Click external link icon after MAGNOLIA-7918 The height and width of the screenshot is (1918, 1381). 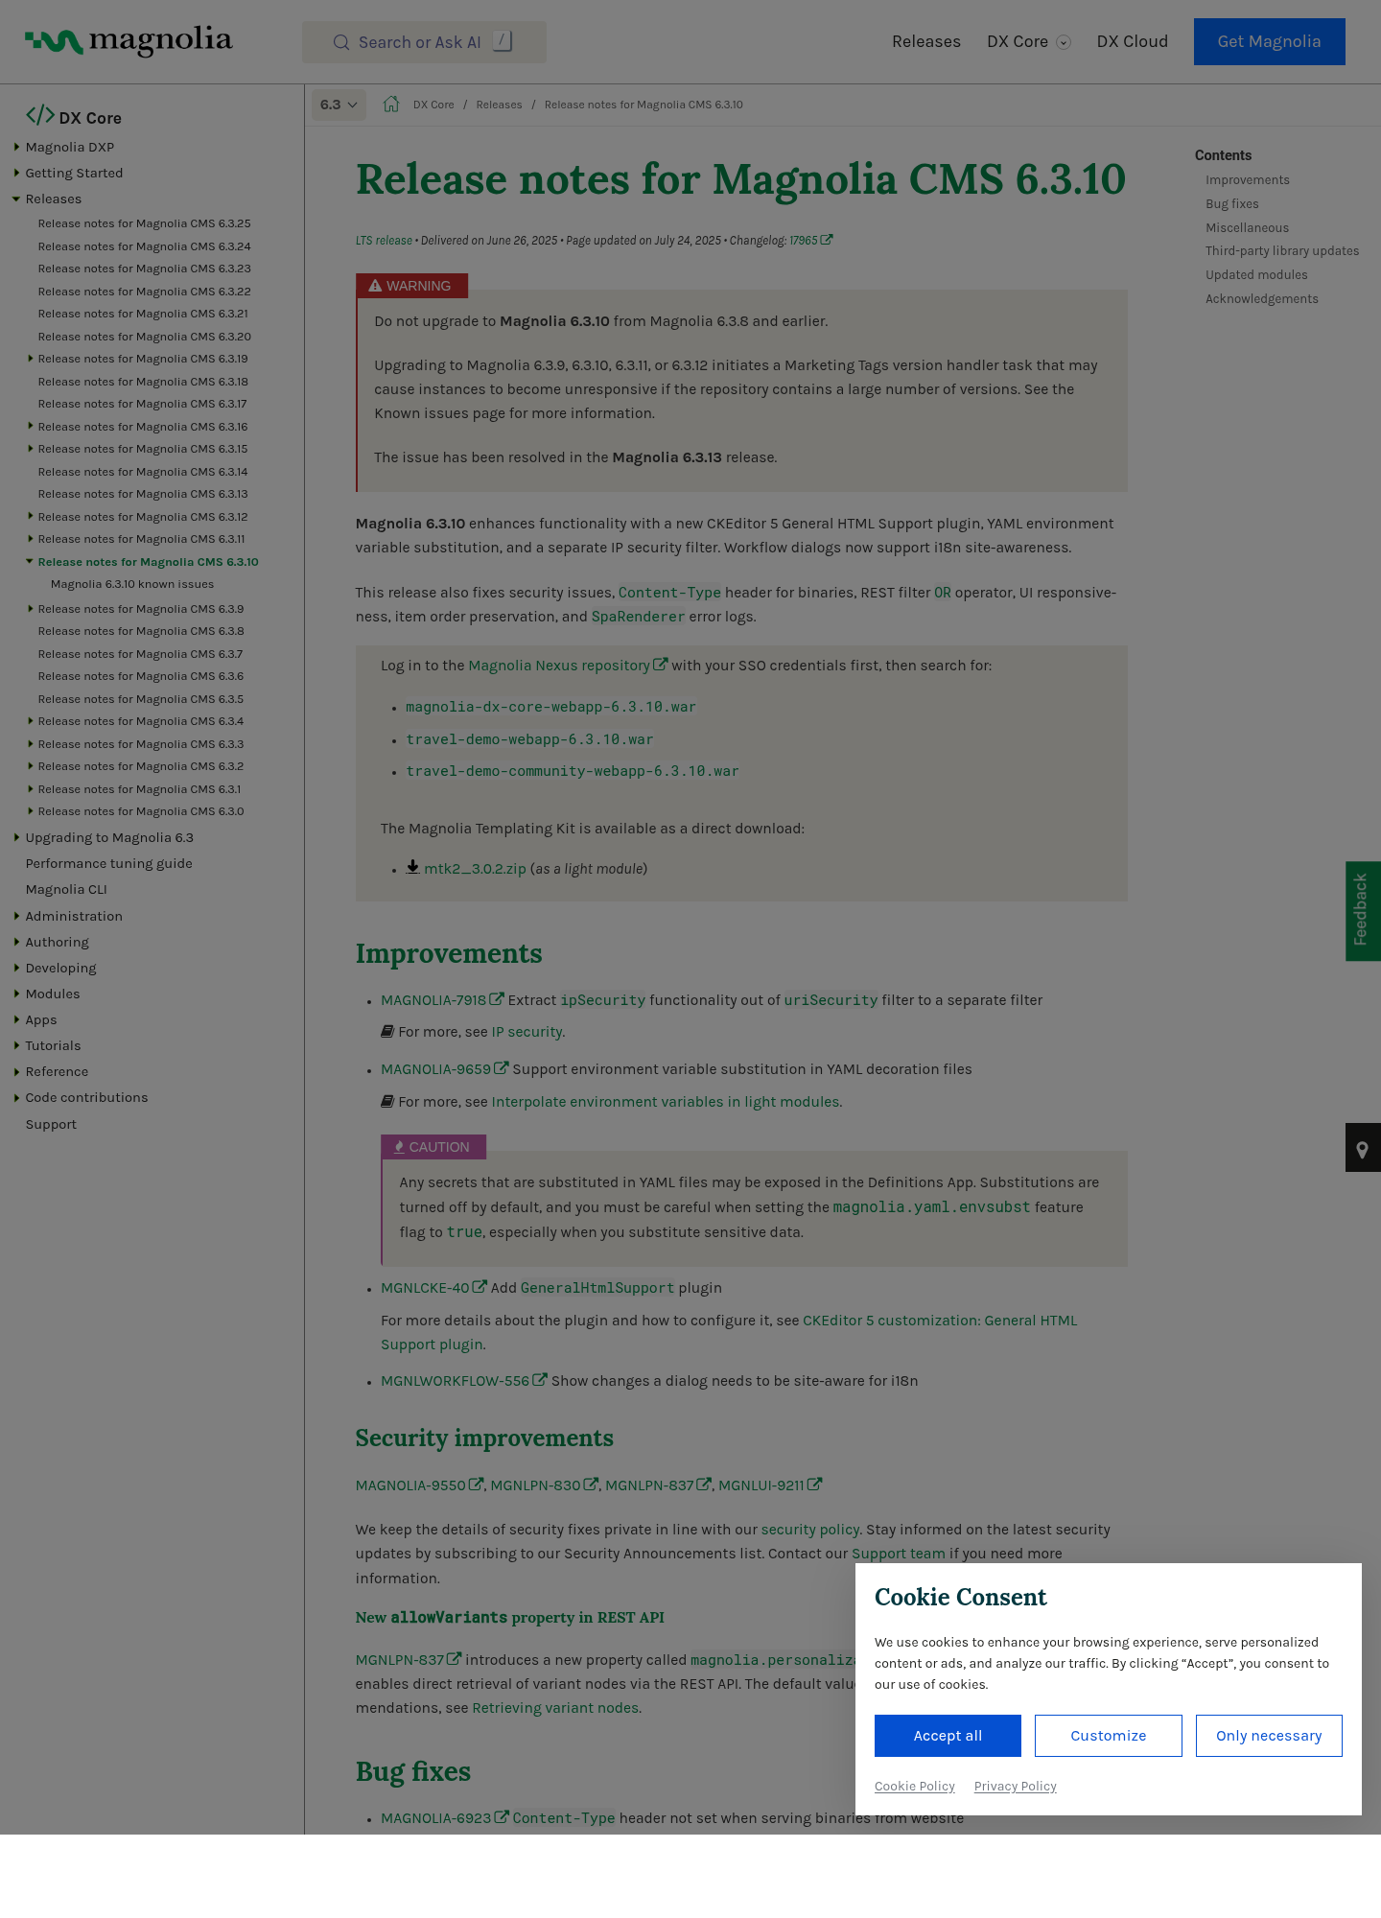[x=497, y=999]
